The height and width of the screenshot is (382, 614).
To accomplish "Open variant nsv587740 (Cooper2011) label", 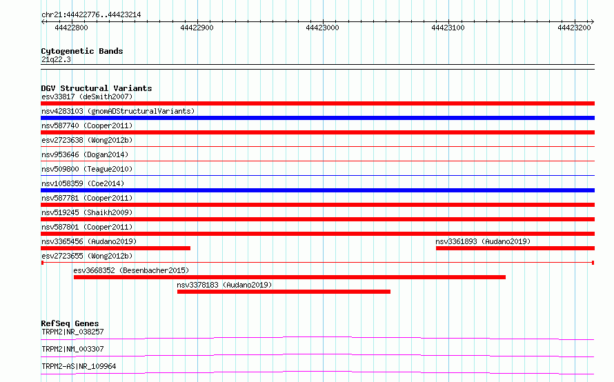I will pos(87,125).
